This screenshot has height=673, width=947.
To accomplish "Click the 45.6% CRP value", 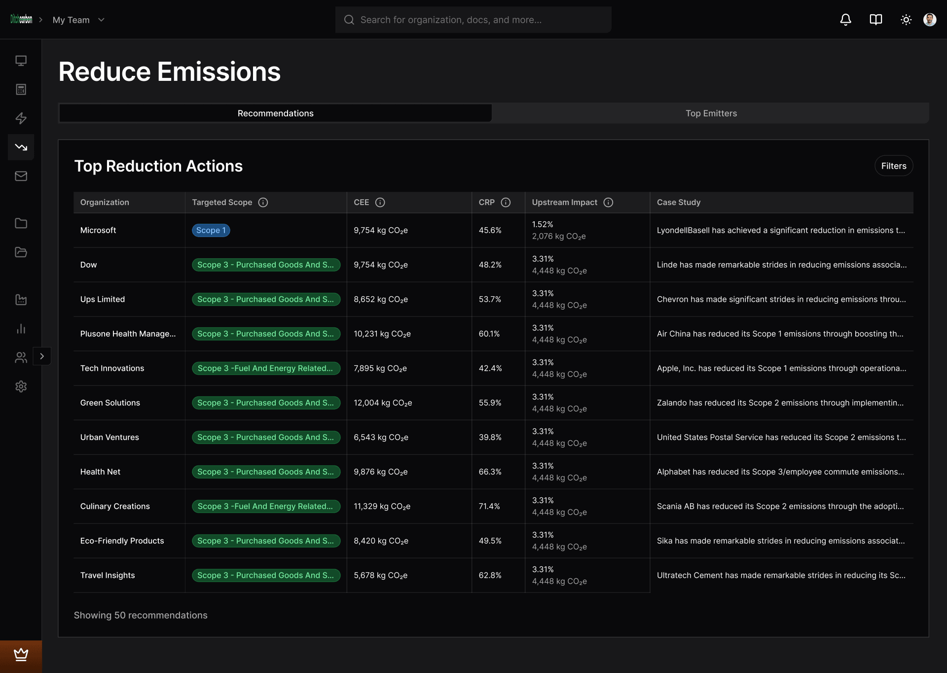I will [490, 230].
